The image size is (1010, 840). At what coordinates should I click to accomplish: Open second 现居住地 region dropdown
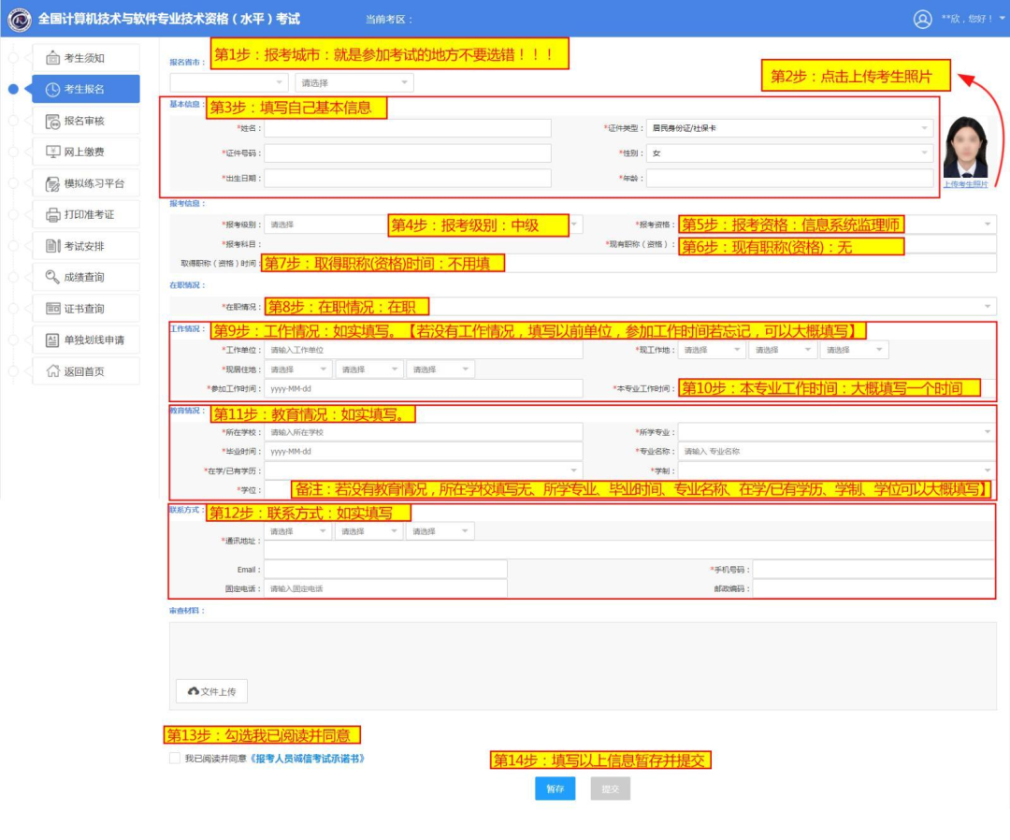coord(369,369)
